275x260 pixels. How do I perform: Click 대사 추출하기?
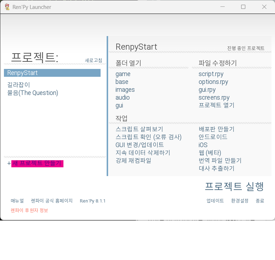[217, 168]
